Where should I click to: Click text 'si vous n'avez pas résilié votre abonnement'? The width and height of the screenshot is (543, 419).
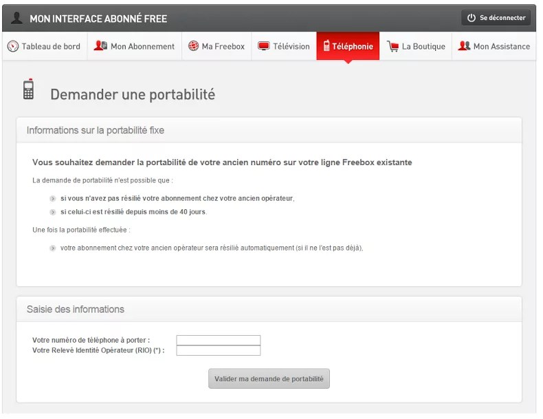pos(177,198)
